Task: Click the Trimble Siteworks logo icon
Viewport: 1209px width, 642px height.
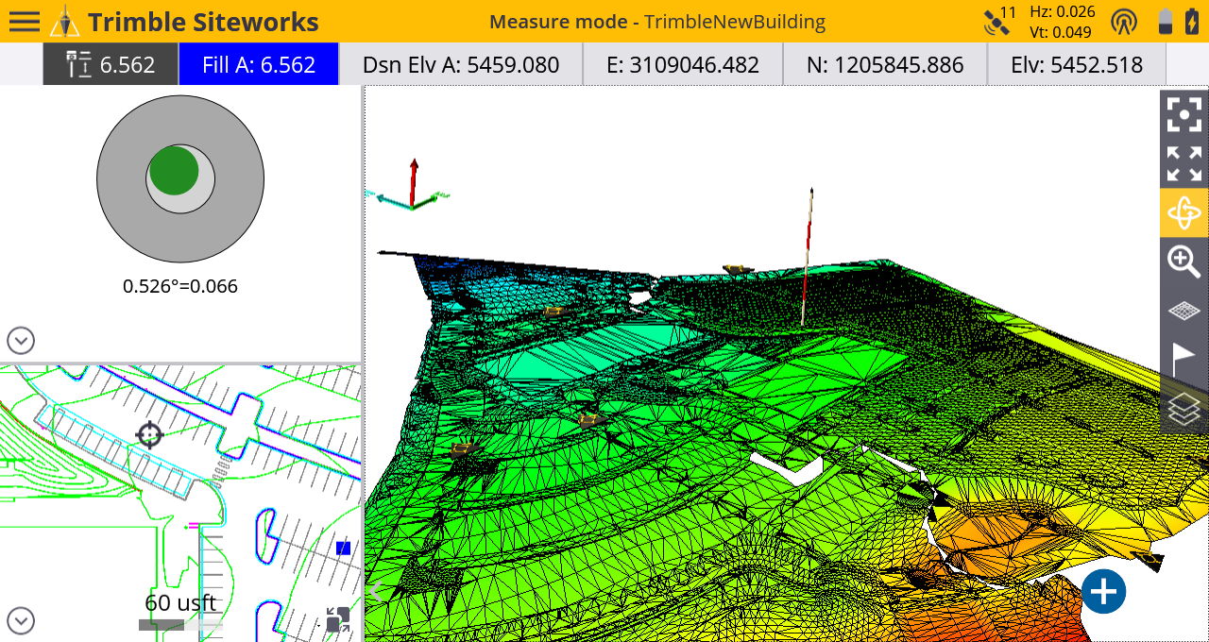Action: [x=65, y=22]
